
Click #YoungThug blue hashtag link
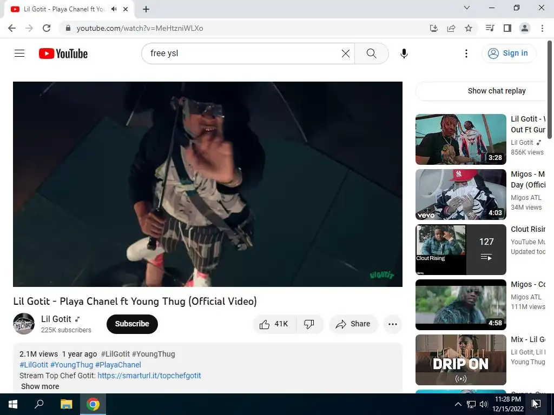coord(71,365)
